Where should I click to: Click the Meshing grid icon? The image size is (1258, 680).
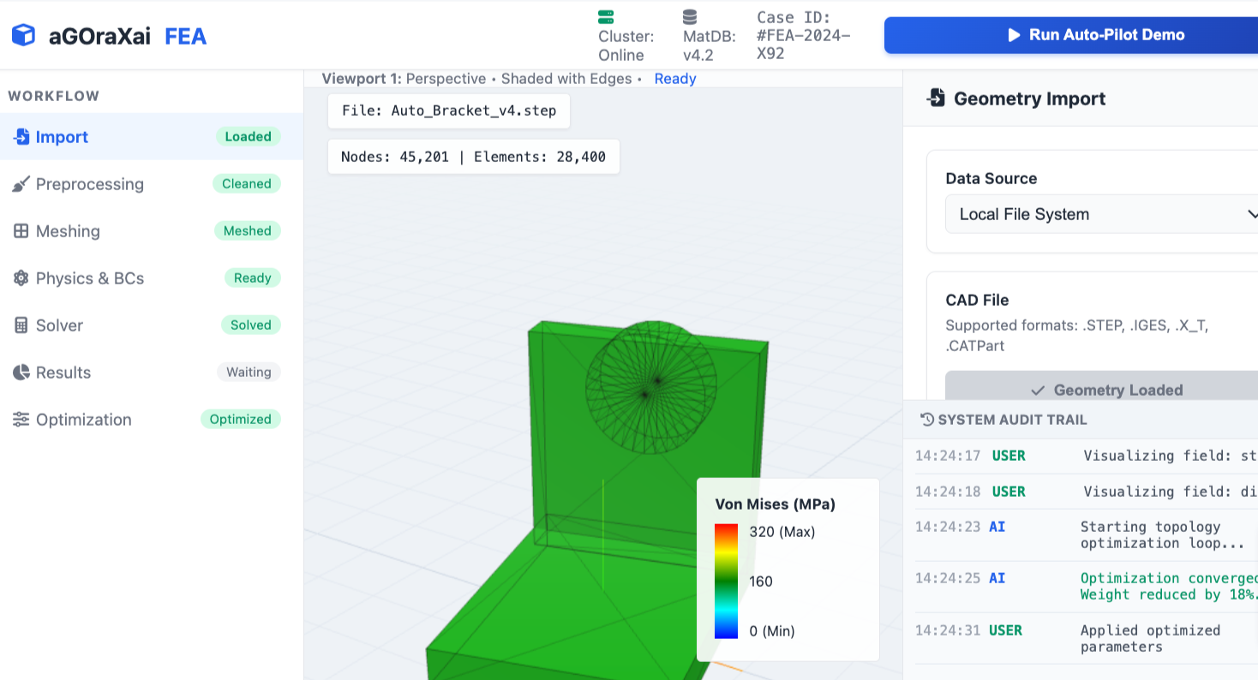coord(21,231)
